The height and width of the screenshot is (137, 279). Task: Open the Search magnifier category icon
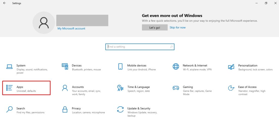pos(9,109)
